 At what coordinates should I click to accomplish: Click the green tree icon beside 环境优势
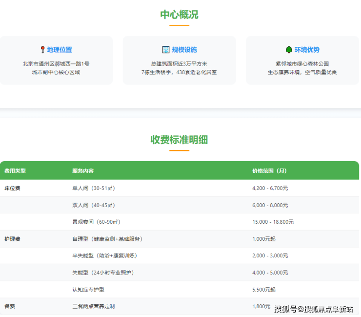(288, 50)
